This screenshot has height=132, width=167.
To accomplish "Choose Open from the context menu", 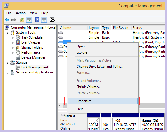I will (102, 46).
